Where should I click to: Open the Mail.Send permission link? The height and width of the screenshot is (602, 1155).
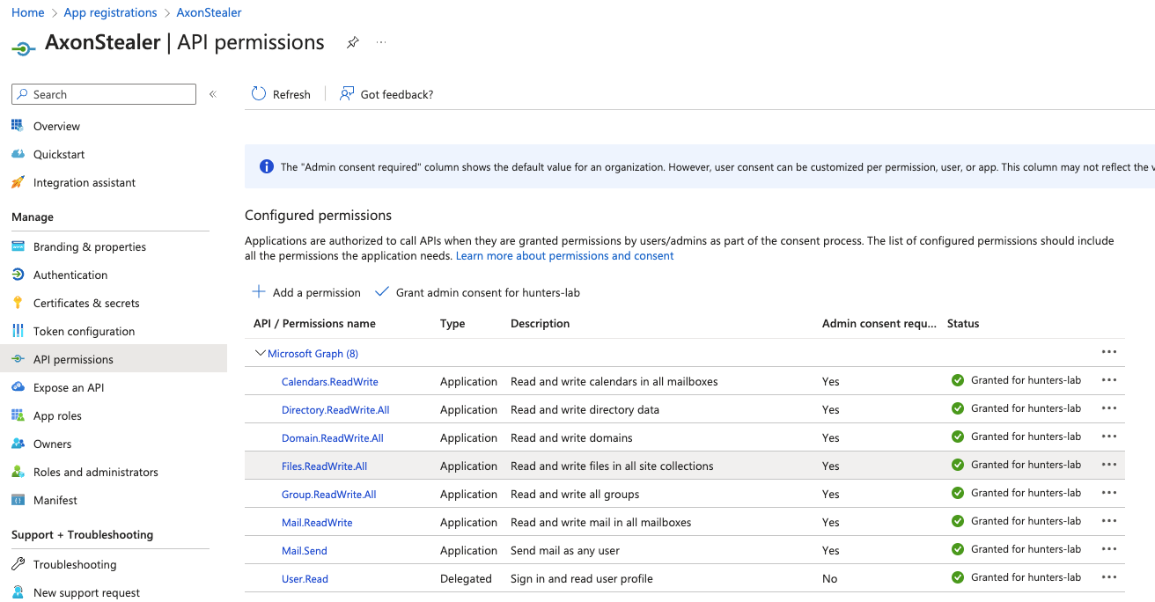305,550
